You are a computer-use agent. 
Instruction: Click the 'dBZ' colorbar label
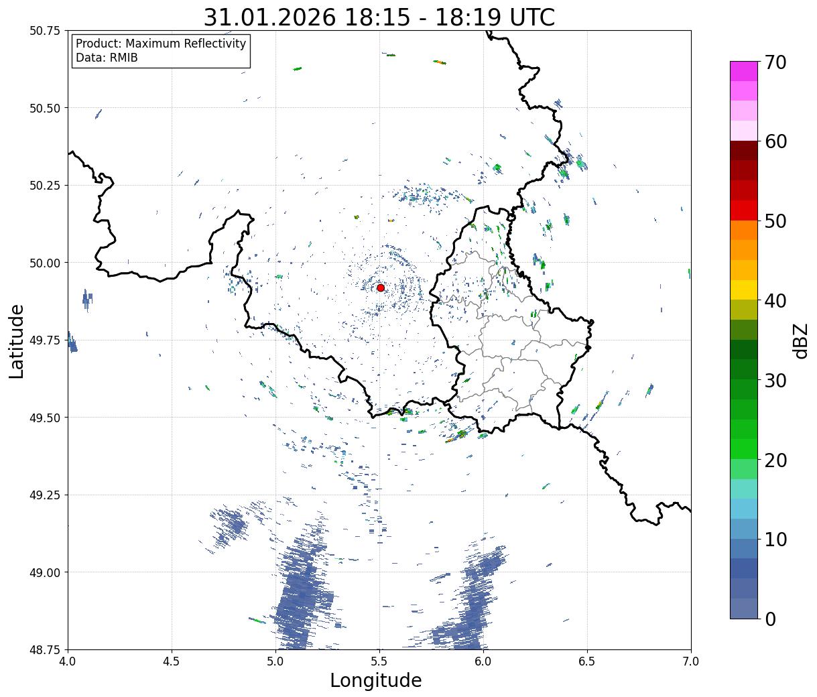[x=800, y=340]
